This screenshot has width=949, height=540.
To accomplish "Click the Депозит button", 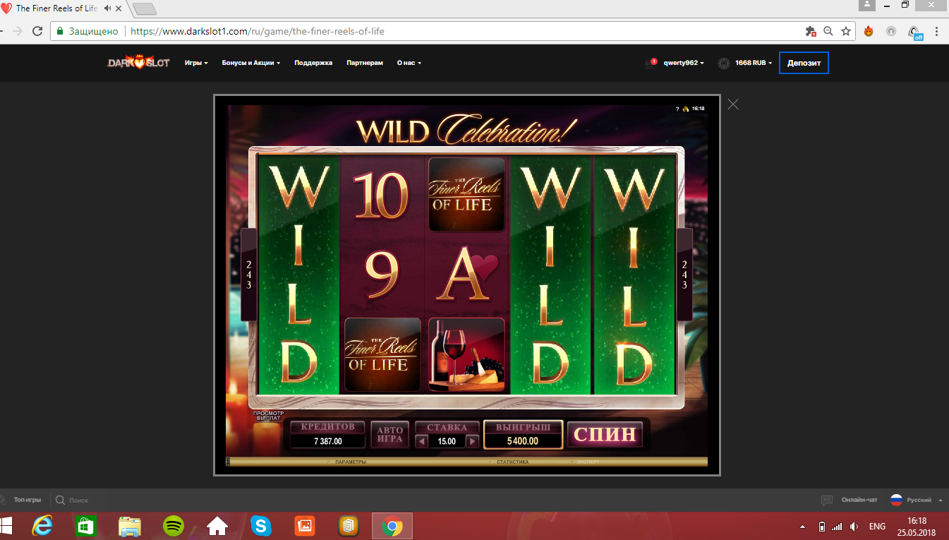I will coord(804,63).
